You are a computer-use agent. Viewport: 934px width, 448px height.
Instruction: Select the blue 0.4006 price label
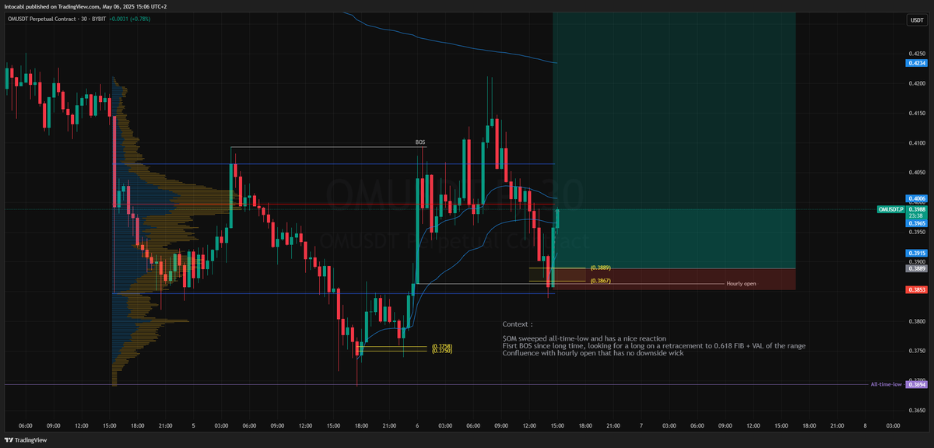(x=915, y=199)
